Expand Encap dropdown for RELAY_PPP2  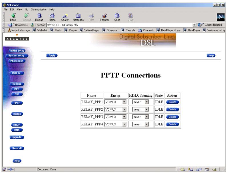coord(124,109)
